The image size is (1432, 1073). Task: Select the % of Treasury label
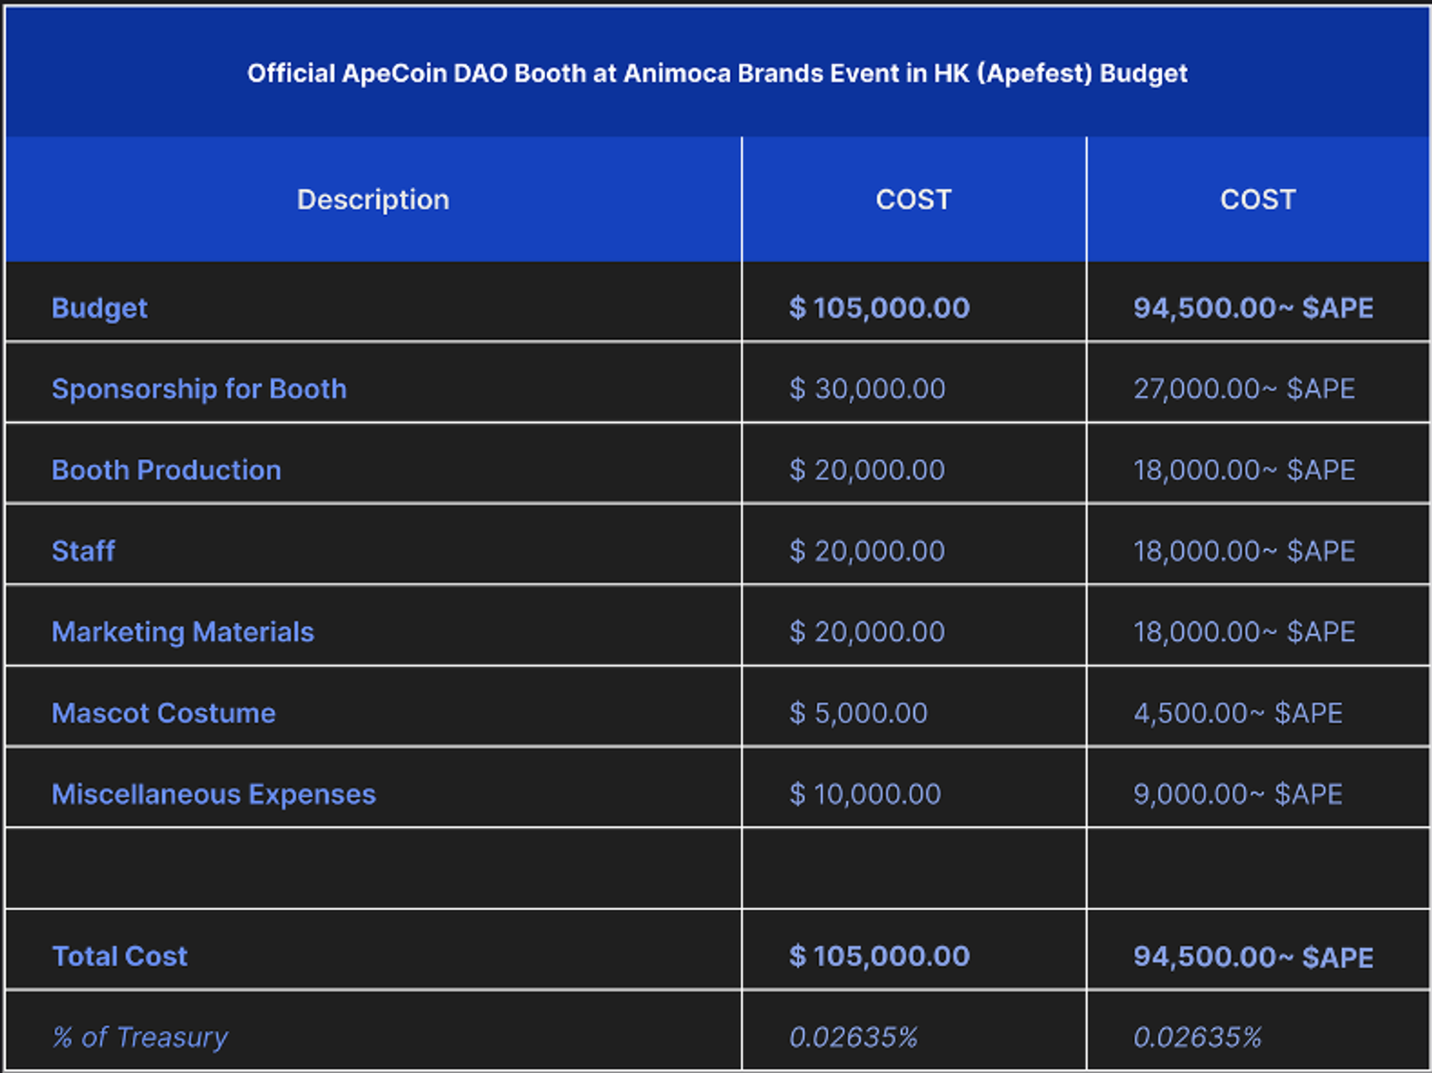pyautogui.click(x=139, y=1038)
